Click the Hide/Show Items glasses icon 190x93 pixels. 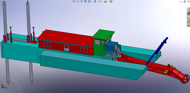100,1
